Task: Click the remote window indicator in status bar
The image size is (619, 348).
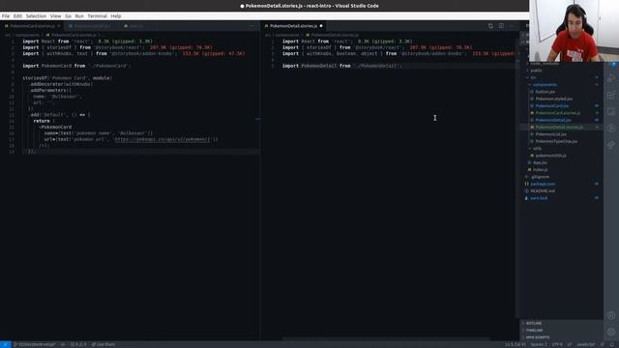Action: (5, 344)
